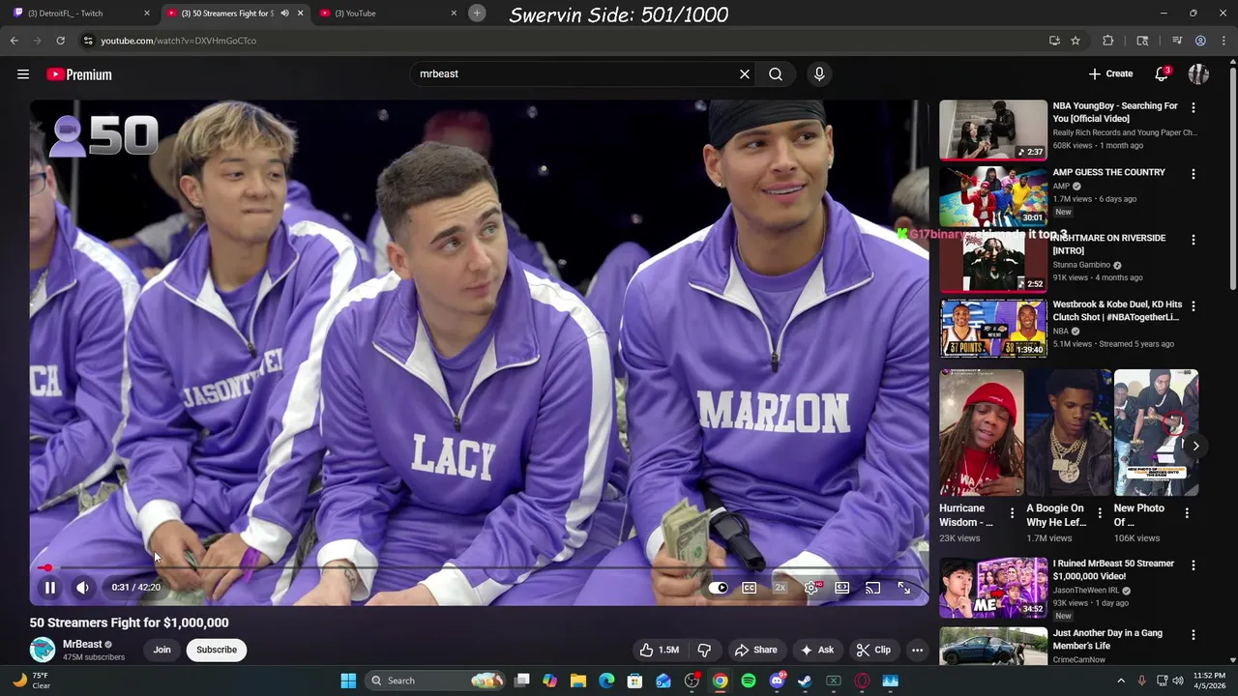The height and width of the screenshot is (696, 1238).
Task: Toggle closed captions on the video
Action: (749, 588)
